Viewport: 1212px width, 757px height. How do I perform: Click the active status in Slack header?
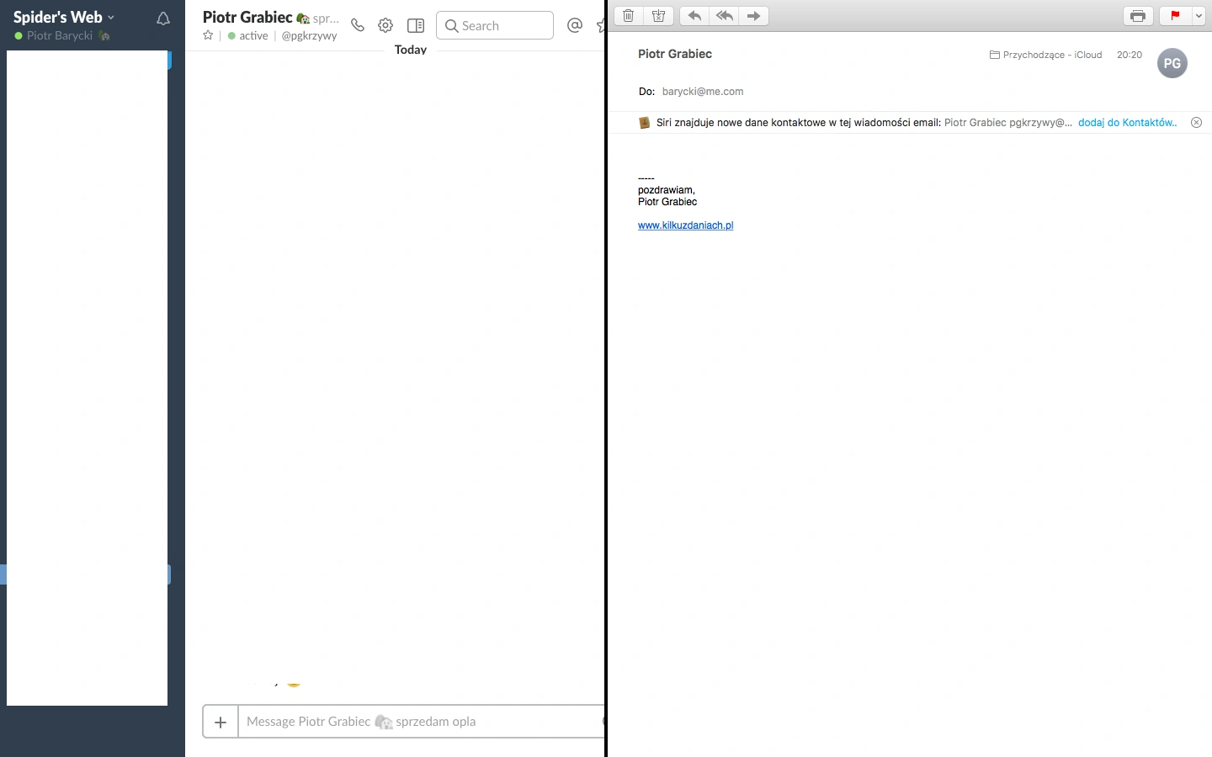[248, 36]
